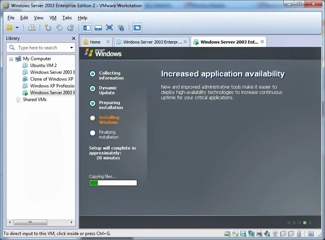Screen dimensions: 325x240
Task: Toggle the console view toolbar button
Action: [x=137, y=28]
